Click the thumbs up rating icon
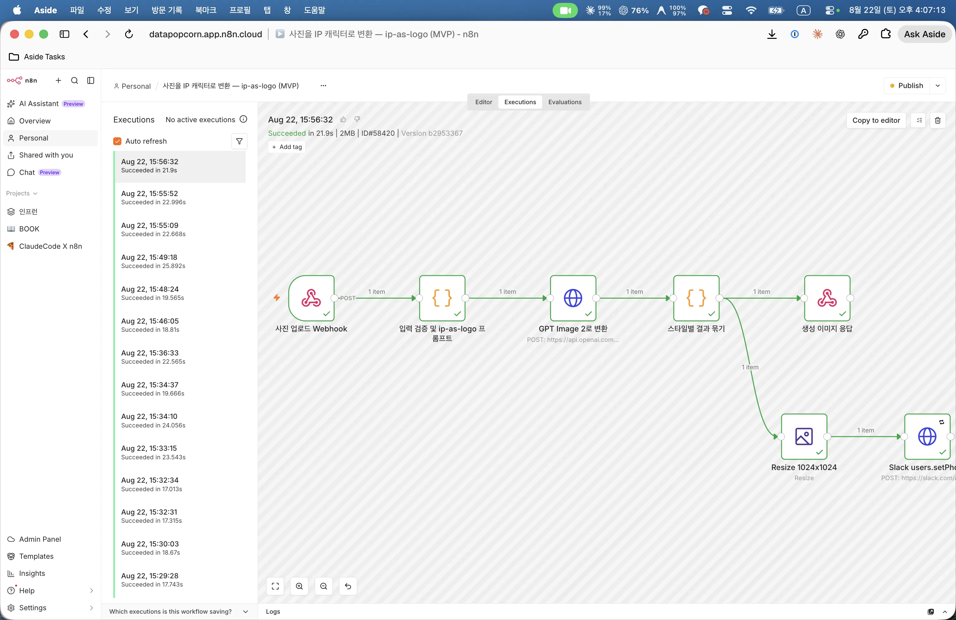 [343, 120]
